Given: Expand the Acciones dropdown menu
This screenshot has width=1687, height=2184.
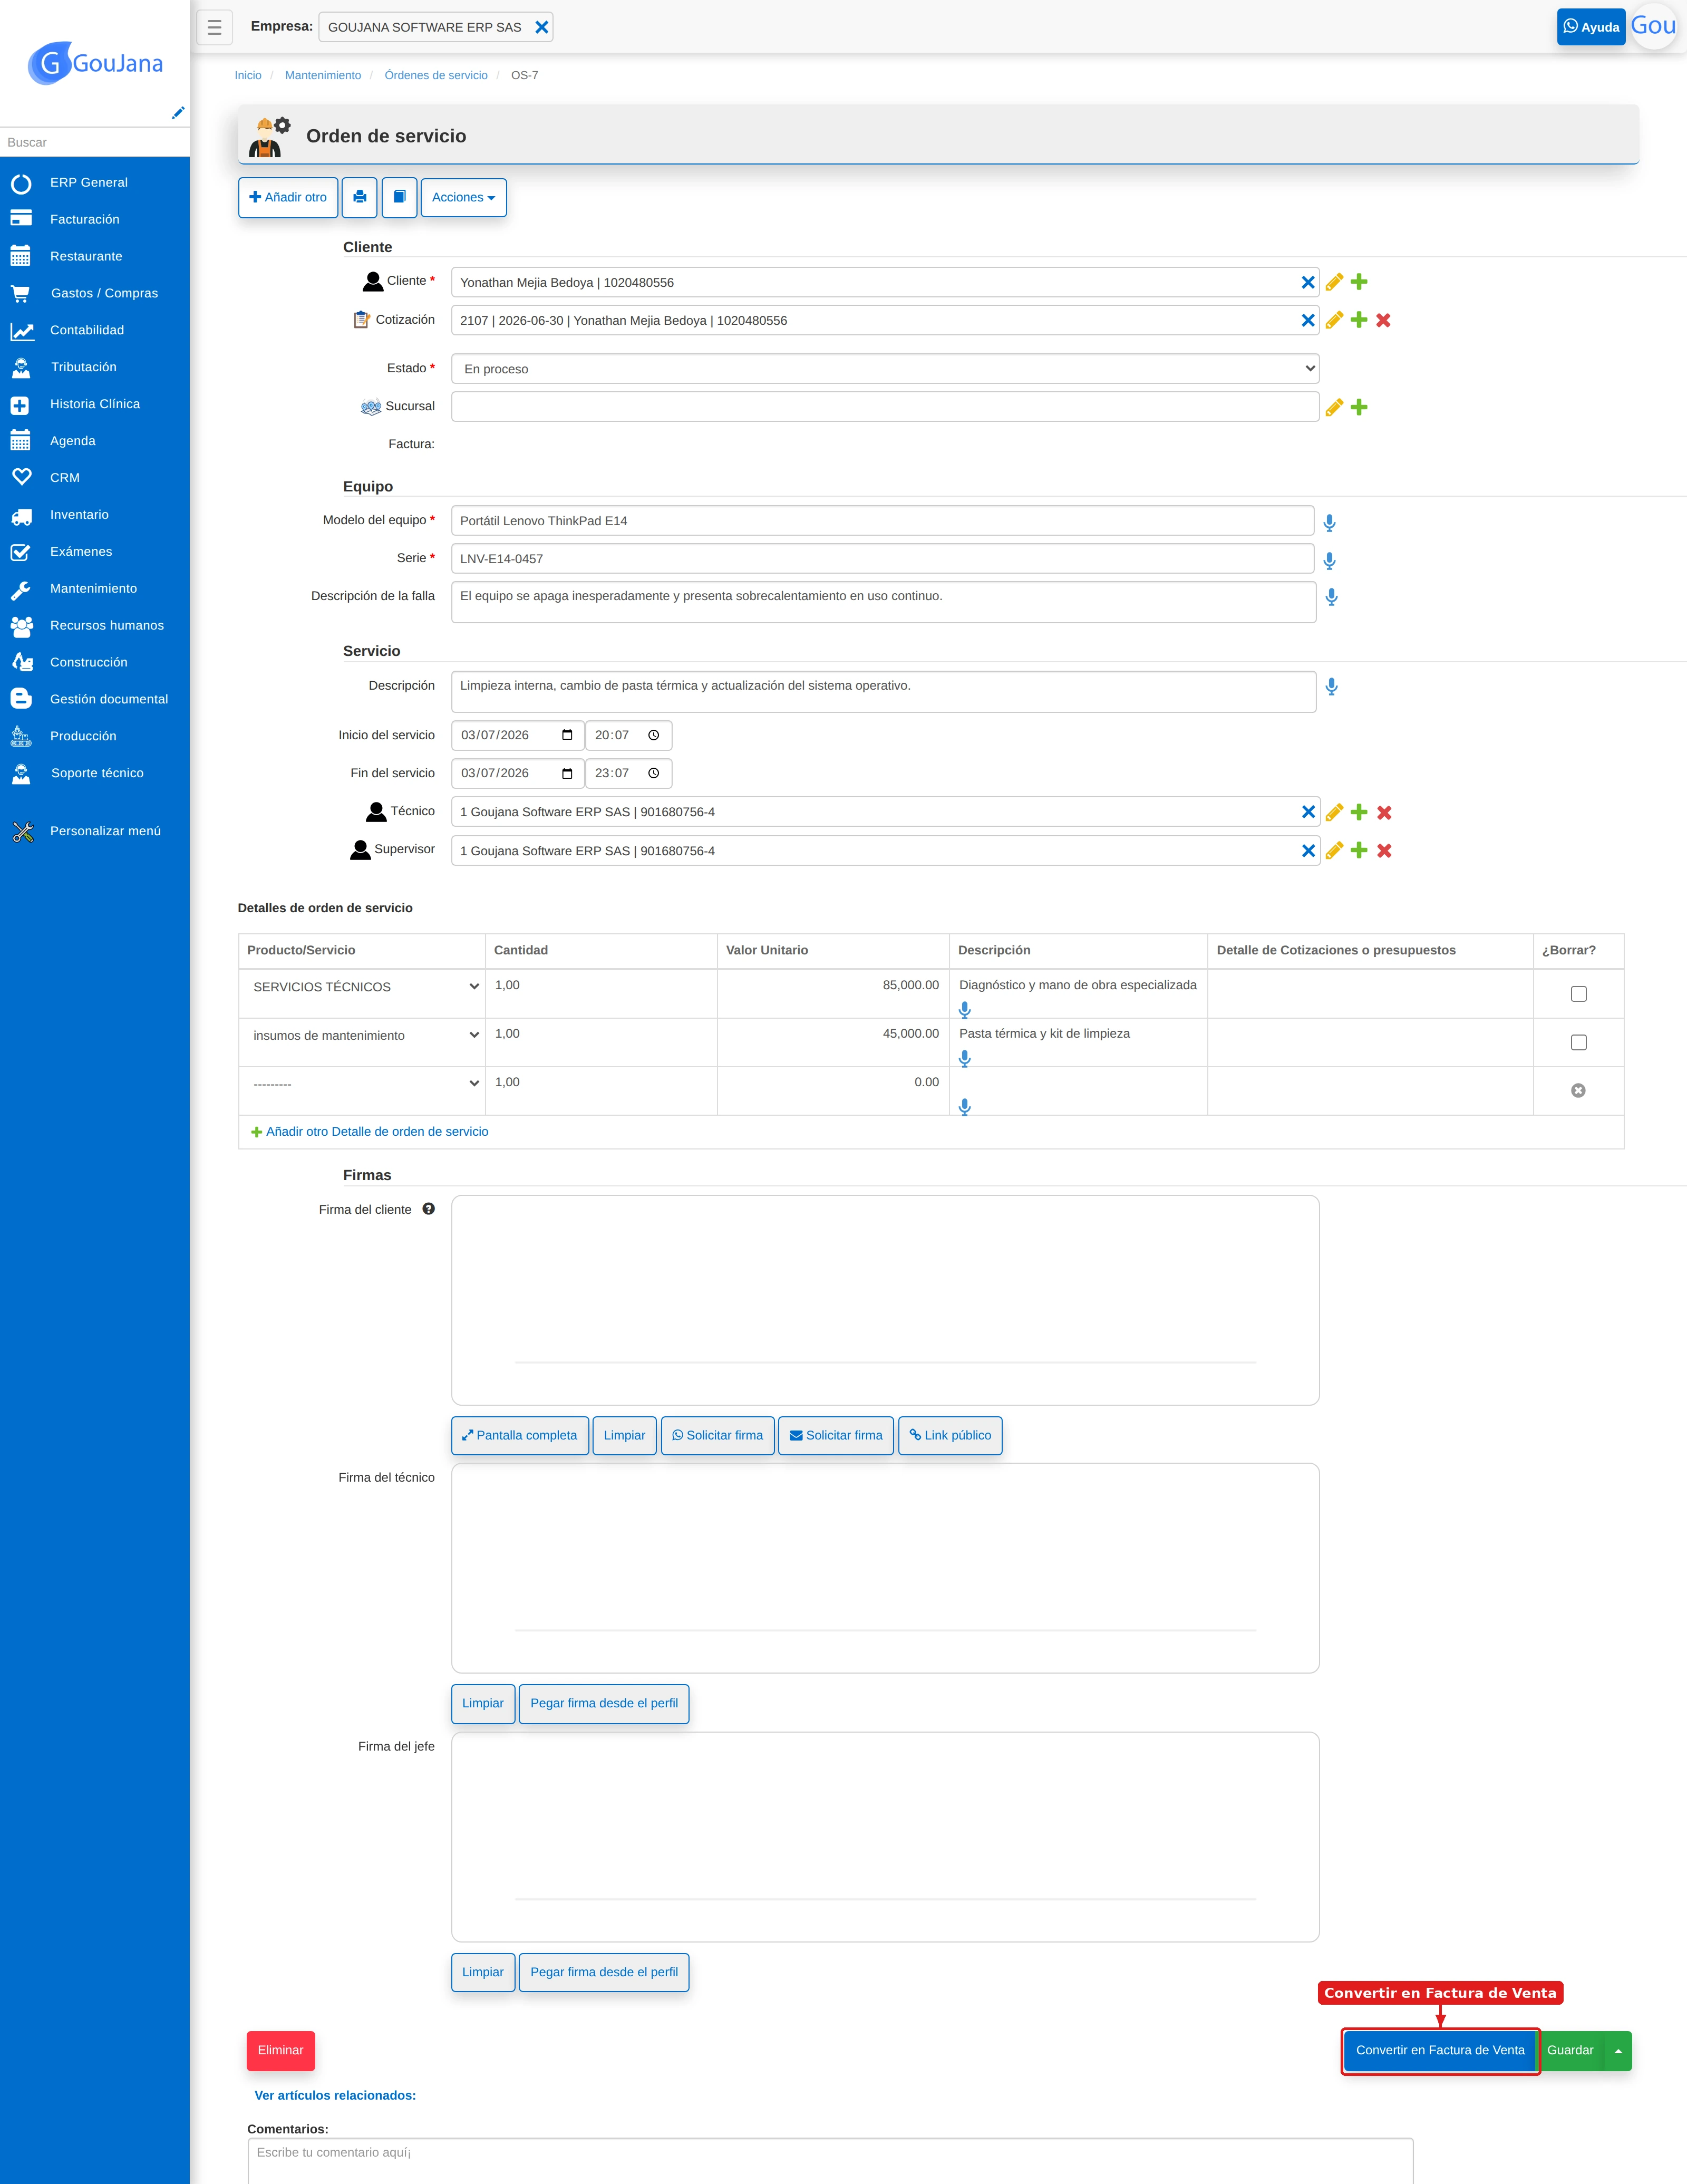Looking at the screenshot, I should 463,197.
